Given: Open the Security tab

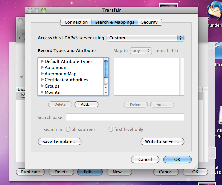Looking at the screenshot, I should tap(150, 22).
